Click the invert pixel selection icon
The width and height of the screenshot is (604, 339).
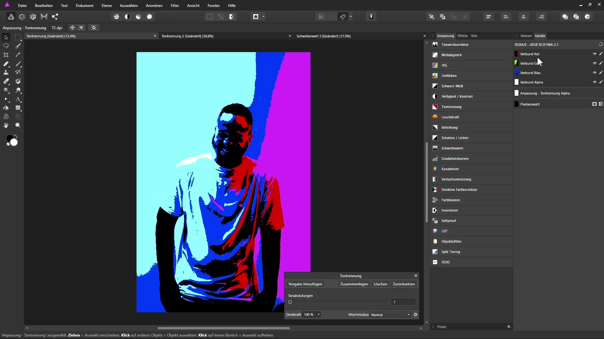[x=232, y=17]
